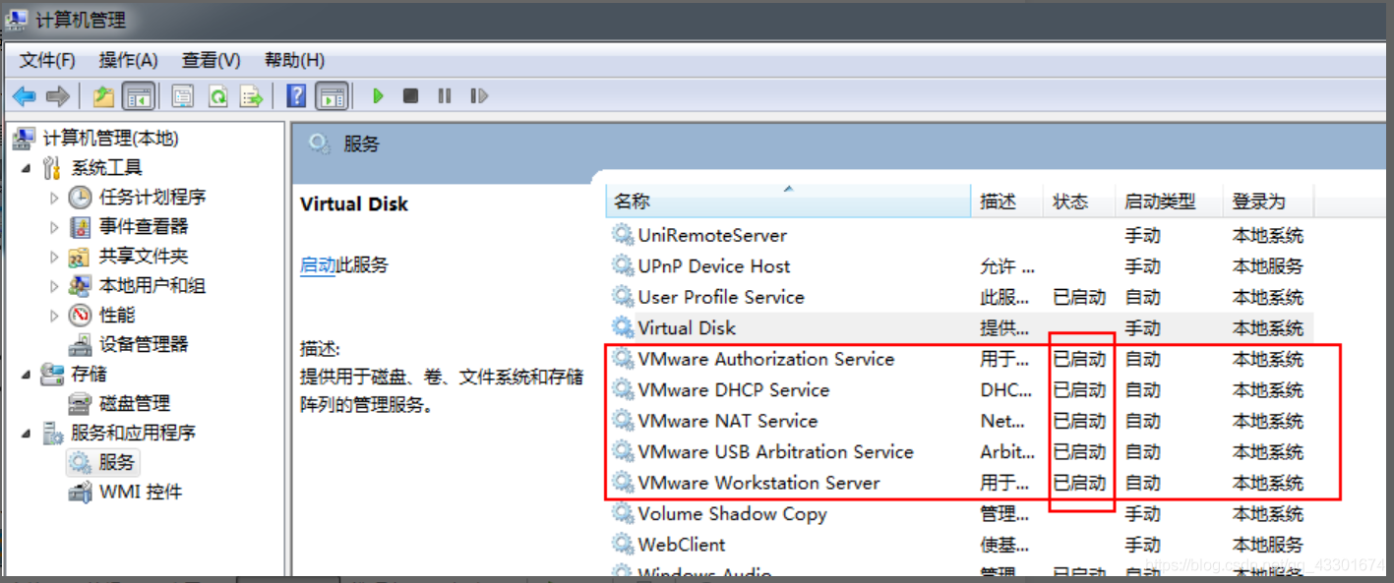Click the Stop Service square button
Screen dimensions: 1394x583
point(411,96)
